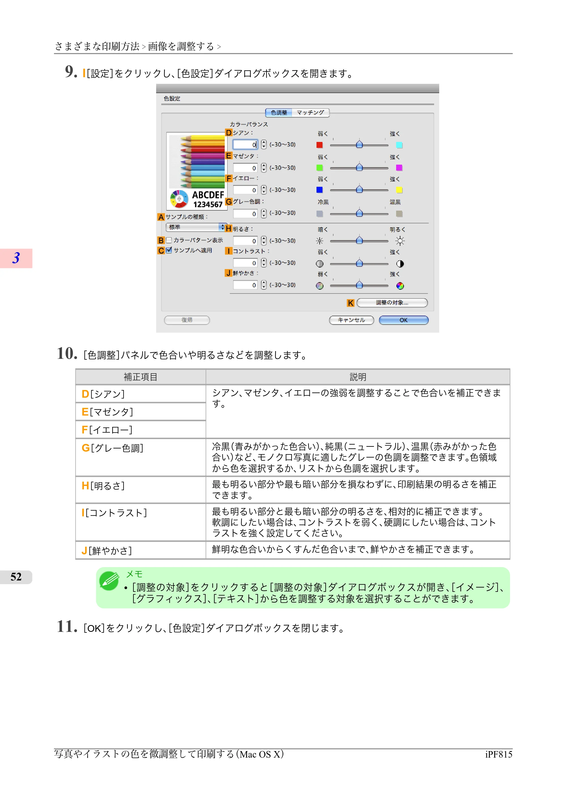The height and width of the screenshot is (803, 567).
Task: Click the コントラスト value stepper arrows
Action: pyautogui.click(x=264, y=263)
